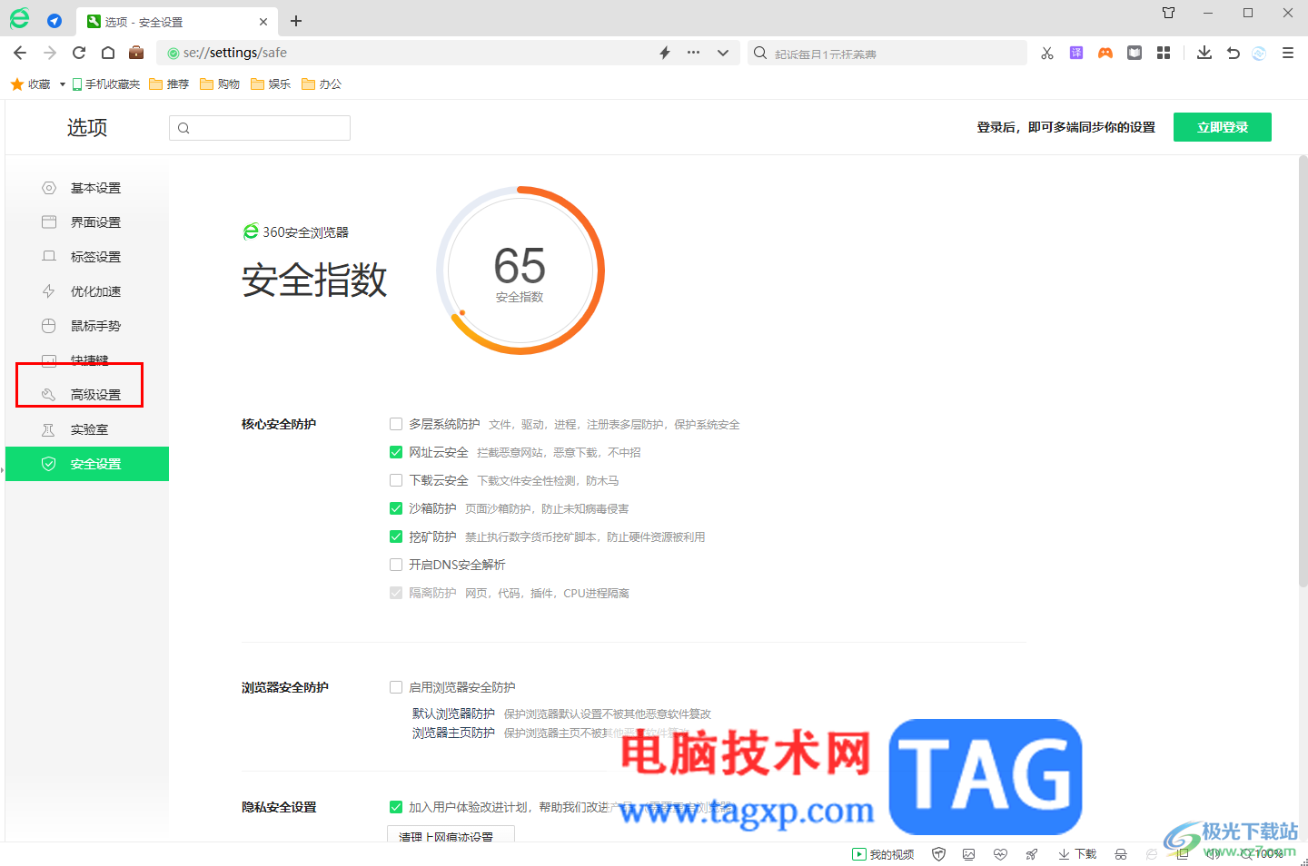Open the skin shirt icon in the title bar
Screen dimensions: 1308x866
pyautogui.click(x=1169, y=13)
